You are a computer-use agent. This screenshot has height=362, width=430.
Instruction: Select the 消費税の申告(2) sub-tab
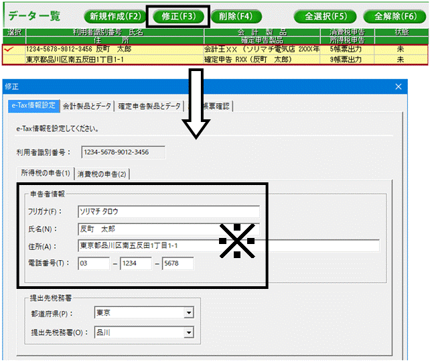tap(102, 174)
